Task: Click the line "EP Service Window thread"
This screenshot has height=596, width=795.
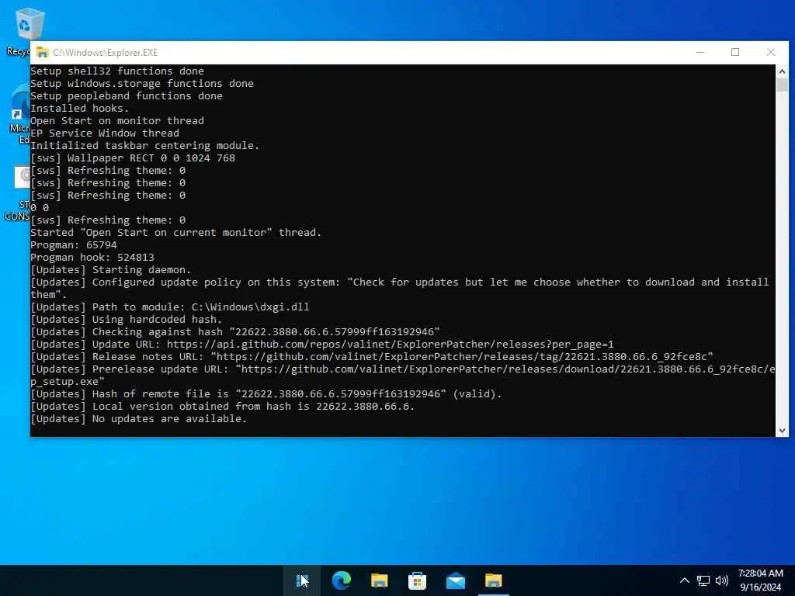Action: pyautogui.click(x=105, y=133)
